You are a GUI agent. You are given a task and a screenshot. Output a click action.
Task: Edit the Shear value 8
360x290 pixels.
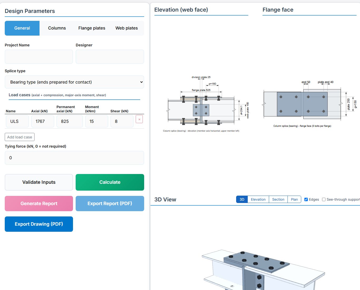(122, 121)
